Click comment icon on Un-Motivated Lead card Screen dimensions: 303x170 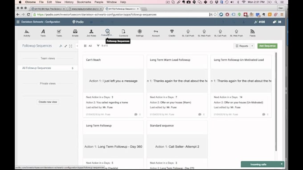pyautogui.click(x=264, y=115)
